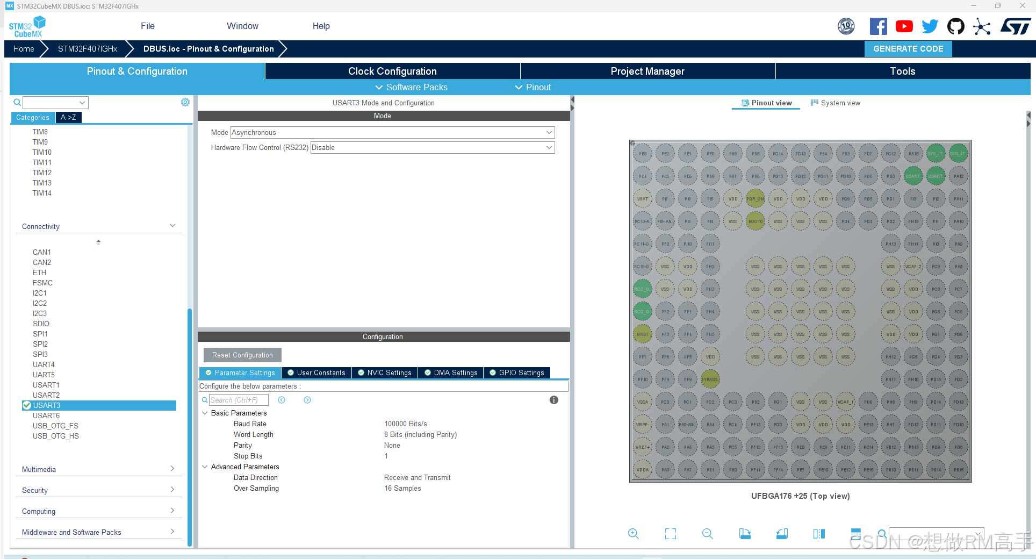Open the Hardware Flow Control dropdown

click(433, 148)
